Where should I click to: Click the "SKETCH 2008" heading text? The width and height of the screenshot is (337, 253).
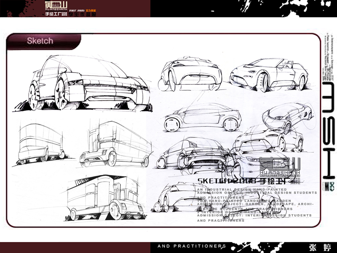(227, 181)
